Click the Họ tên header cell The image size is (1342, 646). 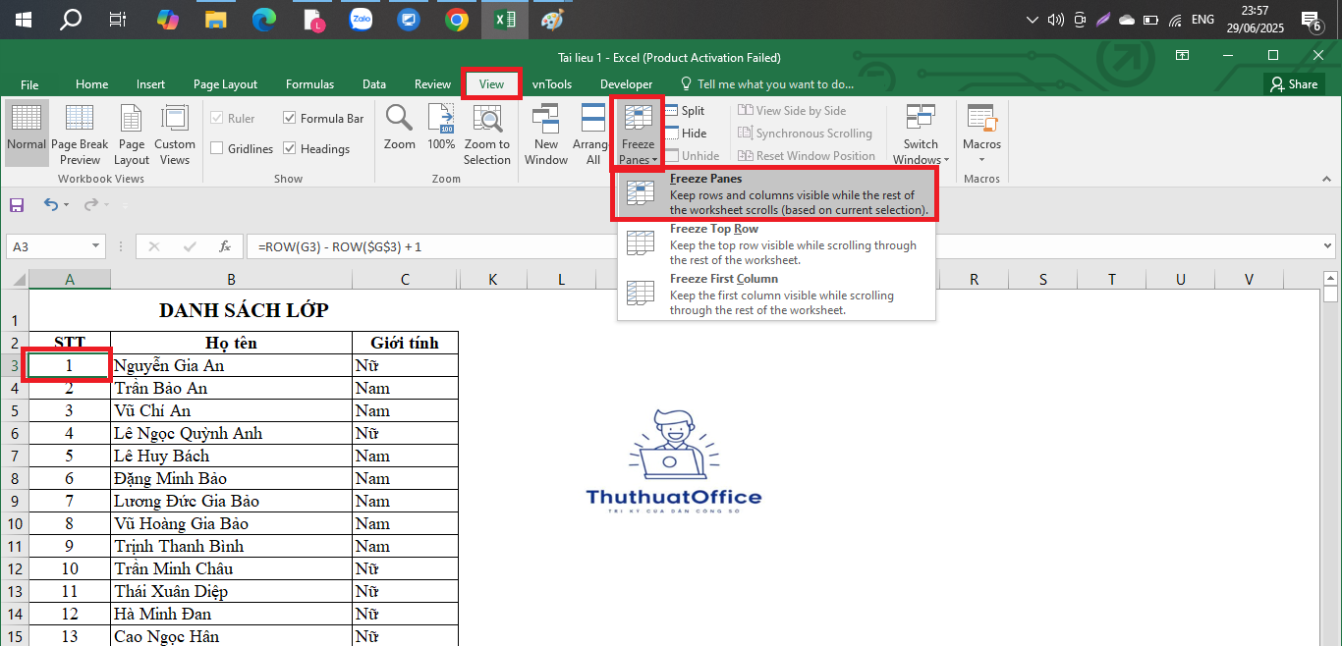(231, 343)
